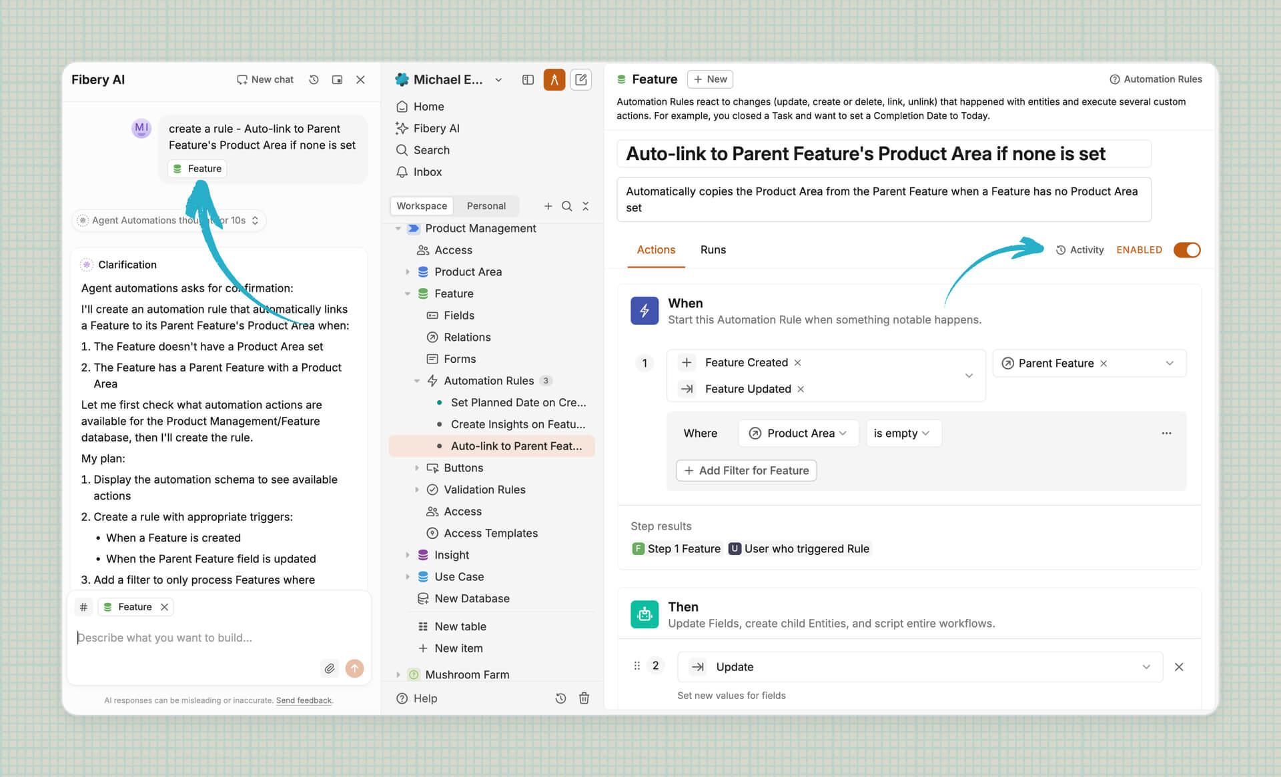Remove the Feature Created trigger
The height and width of the screenshot is (777, 1281).
coord(797,363)
